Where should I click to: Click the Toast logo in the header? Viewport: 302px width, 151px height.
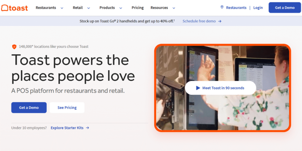point(14,8)
